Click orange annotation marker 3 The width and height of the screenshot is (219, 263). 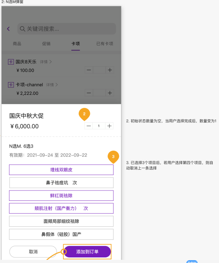[x=113, y=157]
